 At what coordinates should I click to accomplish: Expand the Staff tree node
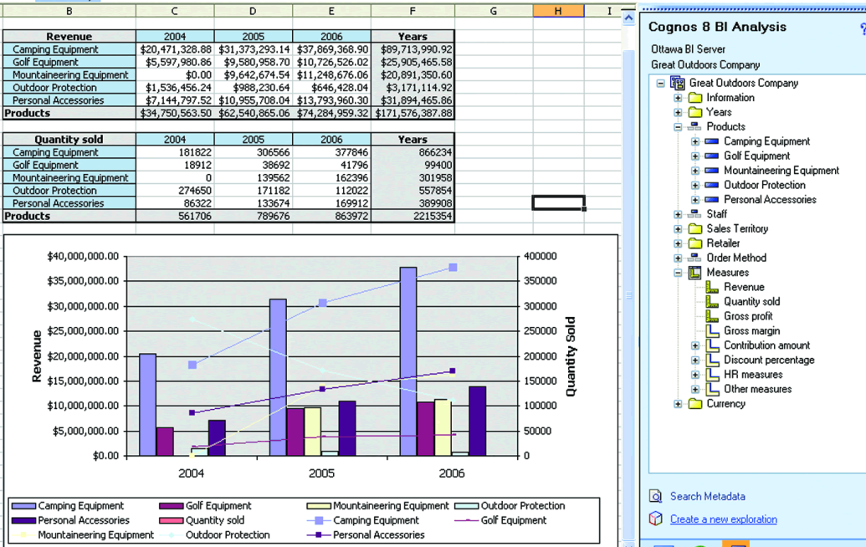(x=678, y=214)
